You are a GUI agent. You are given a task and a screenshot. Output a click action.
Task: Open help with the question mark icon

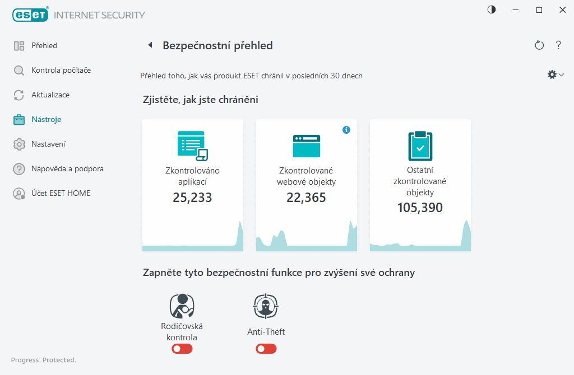(558, 45)
